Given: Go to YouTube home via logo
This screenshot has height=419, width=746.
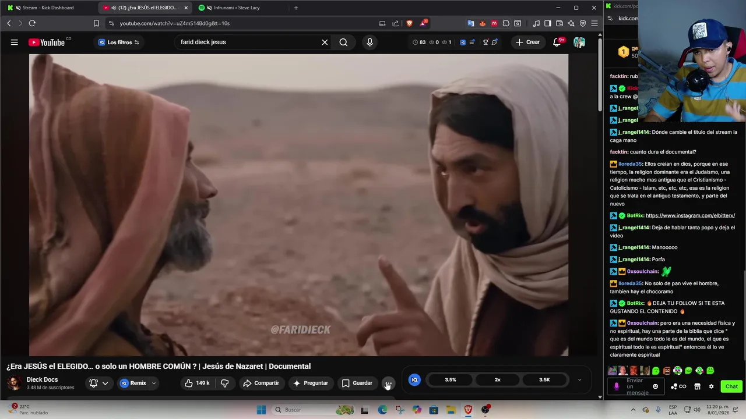Looking at the screenshot, I should [x=47, y=42].
